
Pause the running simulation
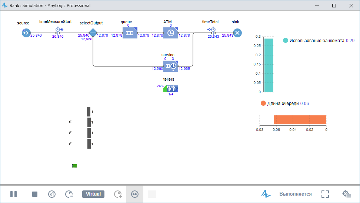(14, 194)
